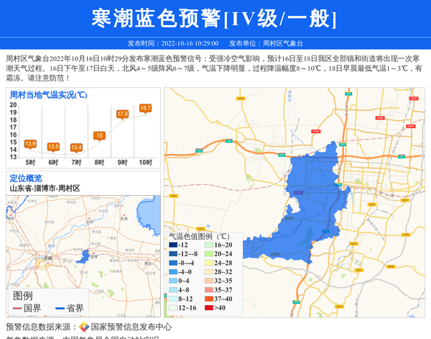431x339 pixels.
Task: Click the 13.5 temperature marker at 6时
Action: [53, 147]
